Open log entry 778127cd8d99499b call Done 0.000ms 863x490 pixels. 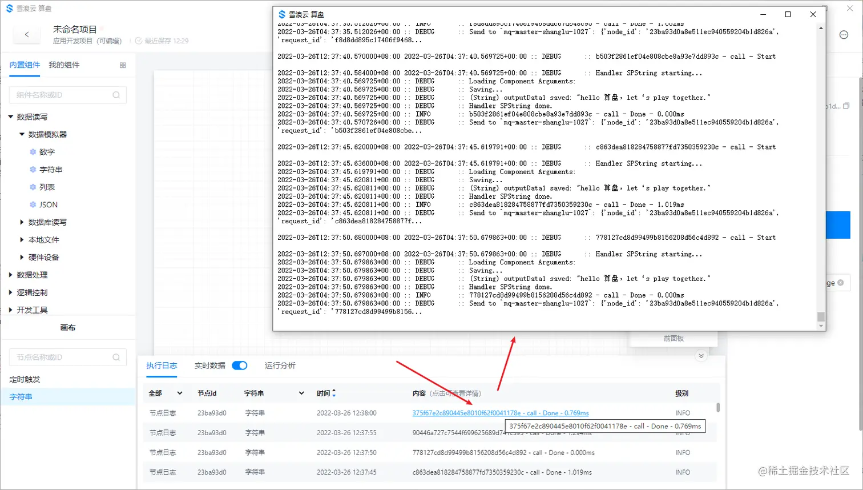[503, 452]
